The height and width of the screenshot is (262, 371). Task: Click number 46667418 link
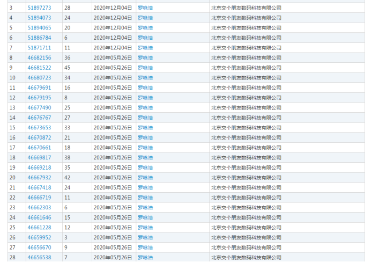39,187
